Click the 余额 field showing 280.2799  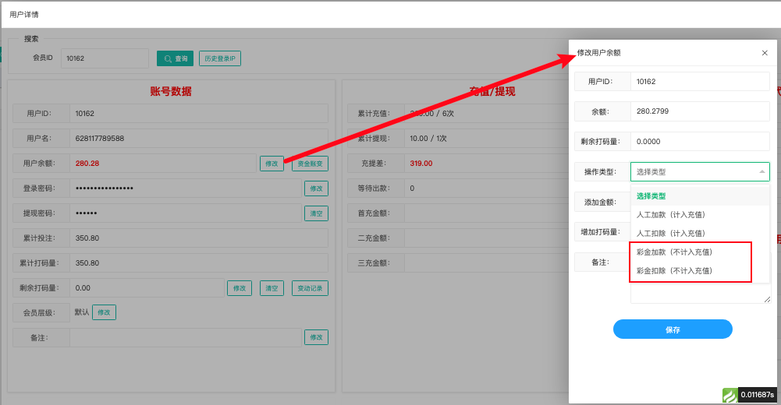[700, 111]
